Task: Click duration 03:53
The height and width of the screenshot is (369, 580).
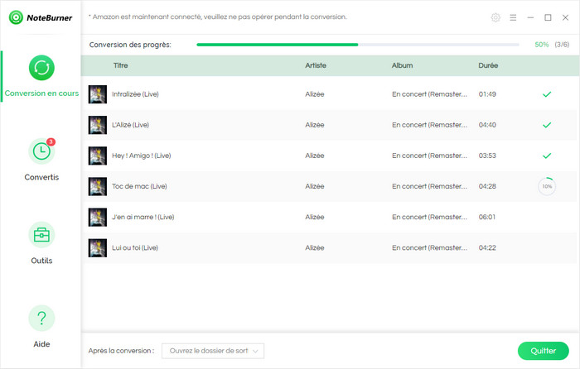Action: (x=487, y=156)
